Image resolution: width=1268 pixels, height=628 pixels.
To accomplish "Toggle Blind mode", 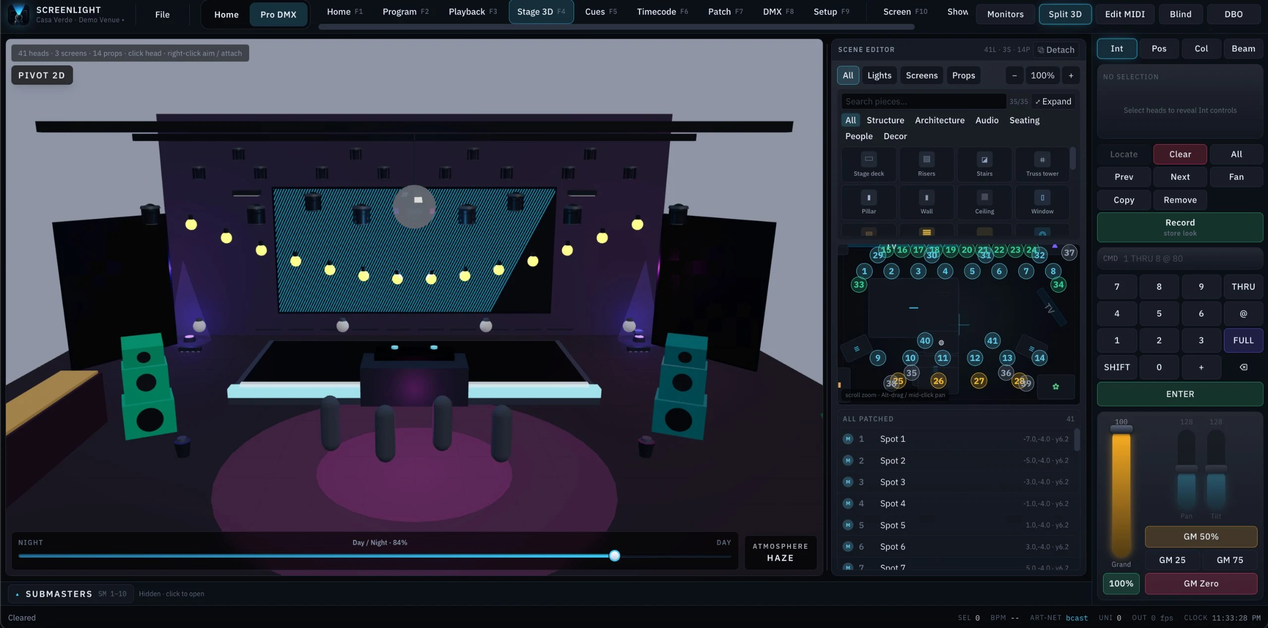I will [1180, 14].
